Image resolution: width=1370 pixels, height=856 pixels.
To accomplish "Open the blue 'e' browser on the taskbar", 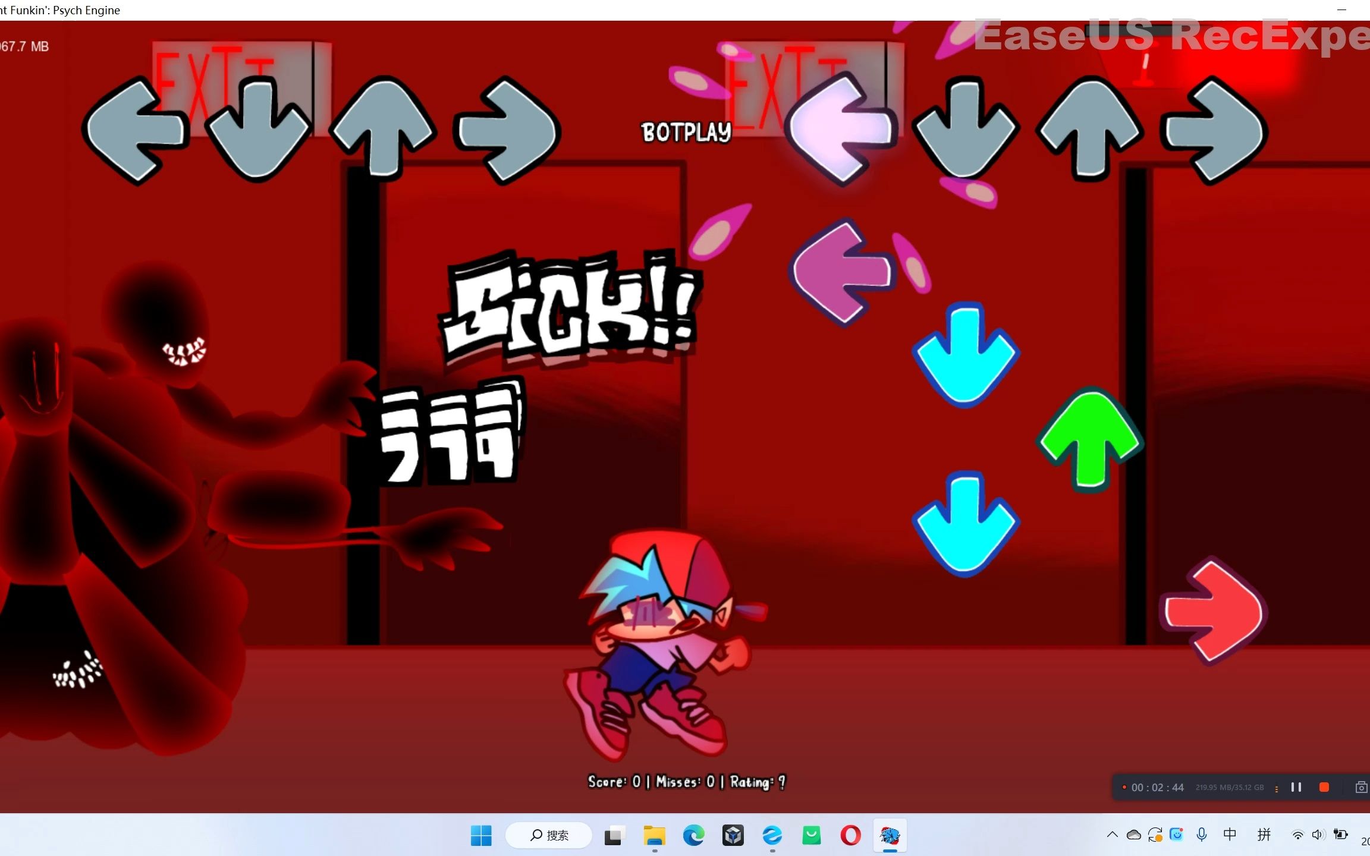I will coord(772,835).
